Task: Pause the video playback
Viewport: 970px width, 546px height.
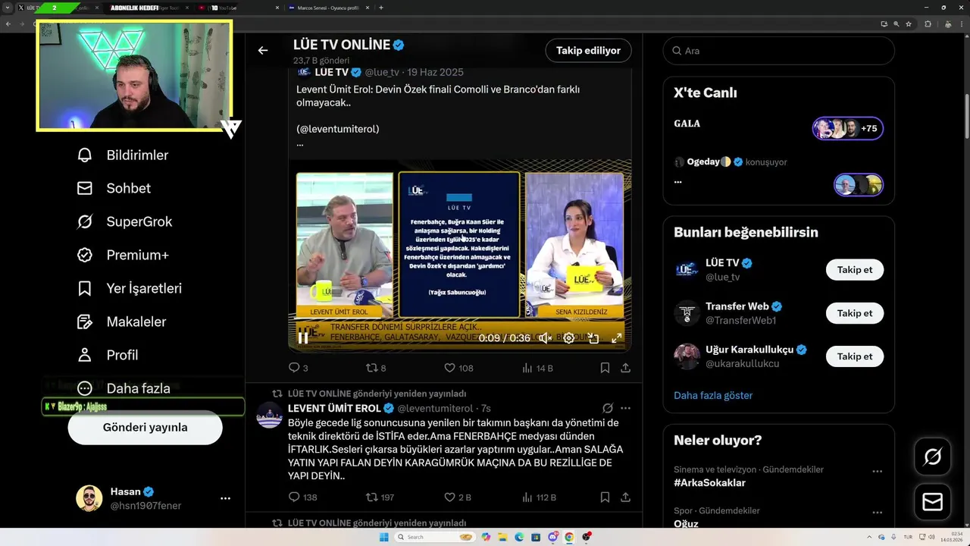Action: (x=303, y=338)
